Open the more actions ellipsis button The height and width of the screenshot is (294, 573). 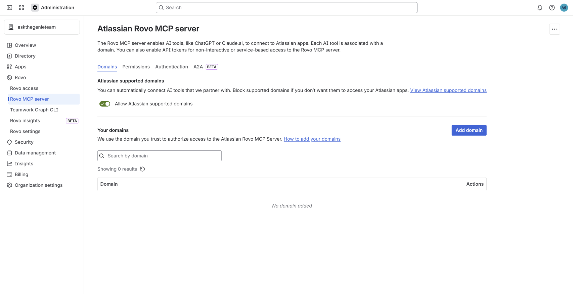(555, 29)
